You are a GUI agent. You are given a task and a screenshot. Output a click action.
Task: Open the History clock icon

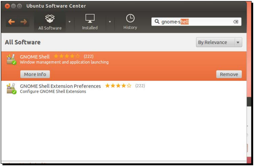click(x=130, y=19)
